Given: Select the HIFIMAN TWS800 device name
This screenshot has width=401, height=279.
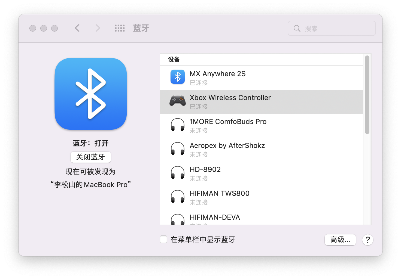Looking at the screenshot, I should click(220, 193).
